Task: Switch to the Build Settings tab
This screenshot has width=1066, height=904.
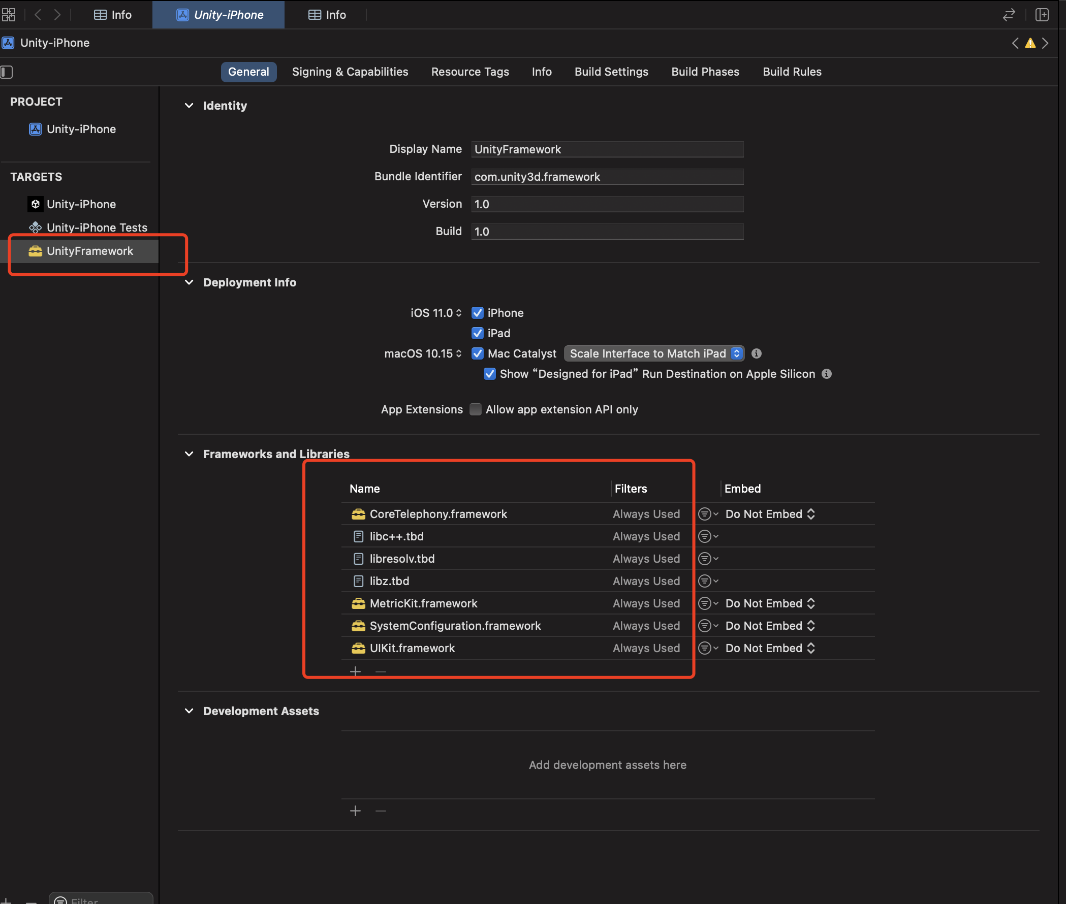Action: click(611, 72)
